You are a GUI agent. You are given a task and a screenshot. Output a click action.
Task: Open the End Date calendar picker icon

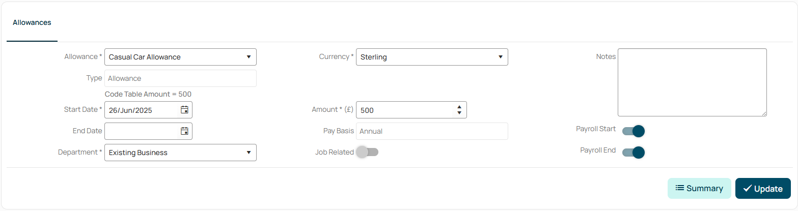tap(184, 131)
